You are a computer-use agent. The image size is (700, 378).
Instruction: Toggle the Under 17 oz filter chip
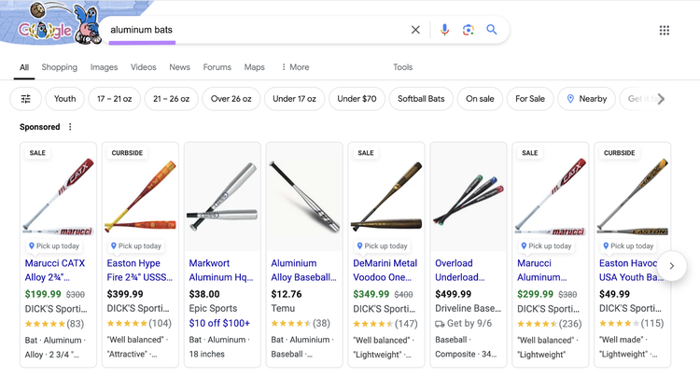tap(294, 99)
